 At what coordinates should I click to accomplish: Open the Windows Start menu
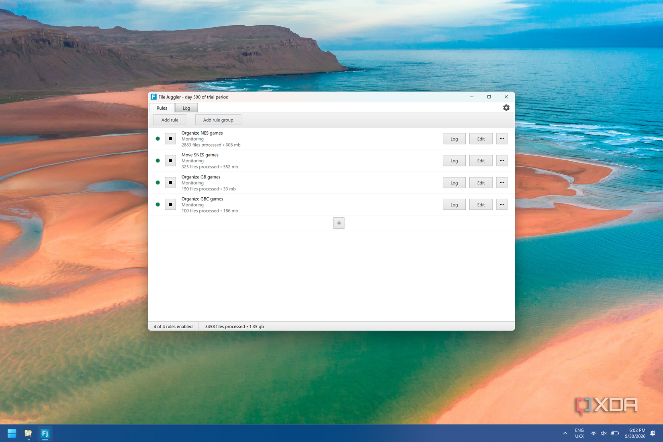pos(12,434)
